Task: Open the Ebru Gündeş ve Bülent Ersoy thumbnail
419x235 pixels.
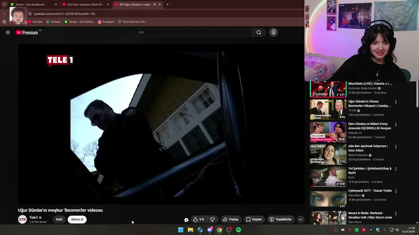Action: 328,132
